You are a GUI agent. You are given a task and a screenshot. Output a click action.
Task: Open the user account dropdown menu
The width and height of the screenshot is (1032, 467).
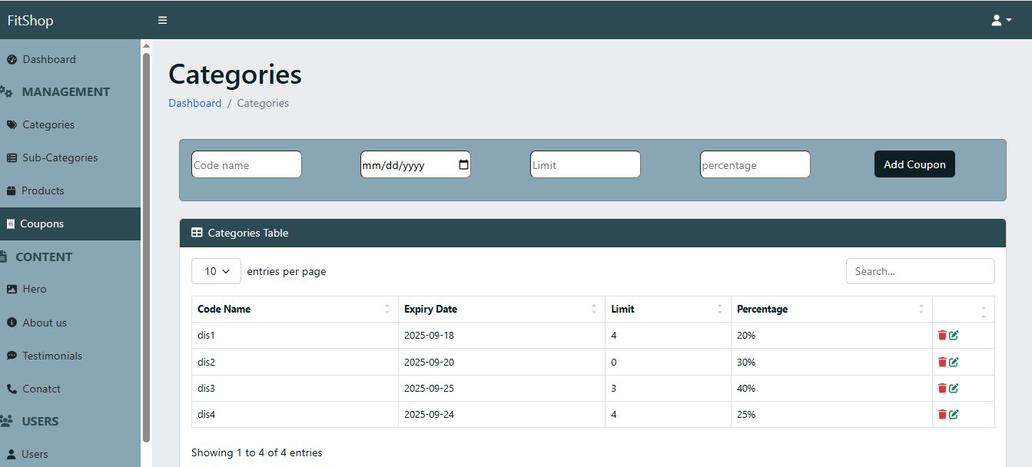pos(1001,20)
